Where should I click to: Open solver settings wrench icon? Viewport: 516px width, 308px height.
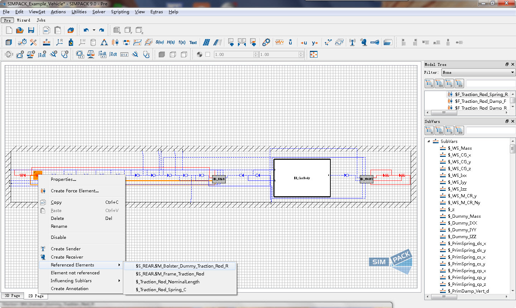pyautogui.click(x=33, y=42)
